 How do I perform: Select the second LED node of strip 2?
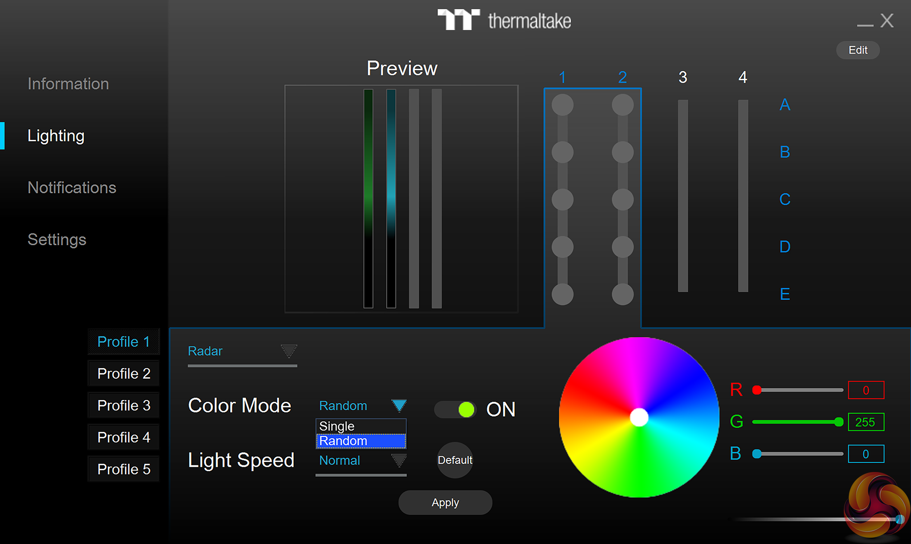(623, 152)
